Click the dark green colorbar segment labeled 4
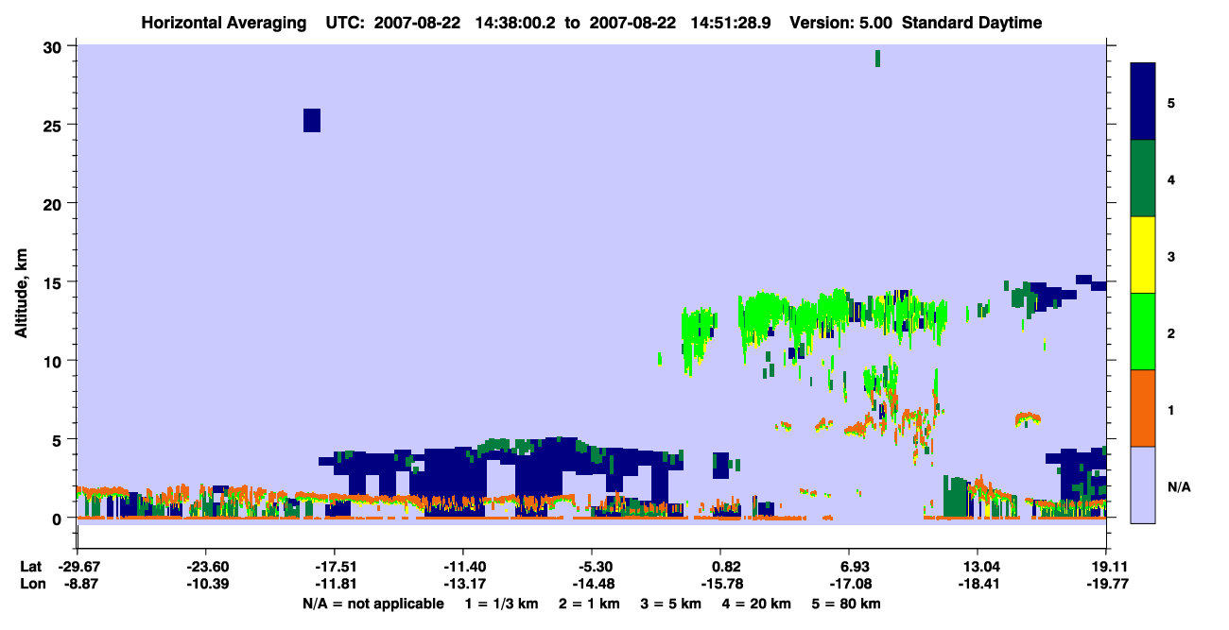The height and width of the screenshot is (630, 1229). tap(1143, 179)
